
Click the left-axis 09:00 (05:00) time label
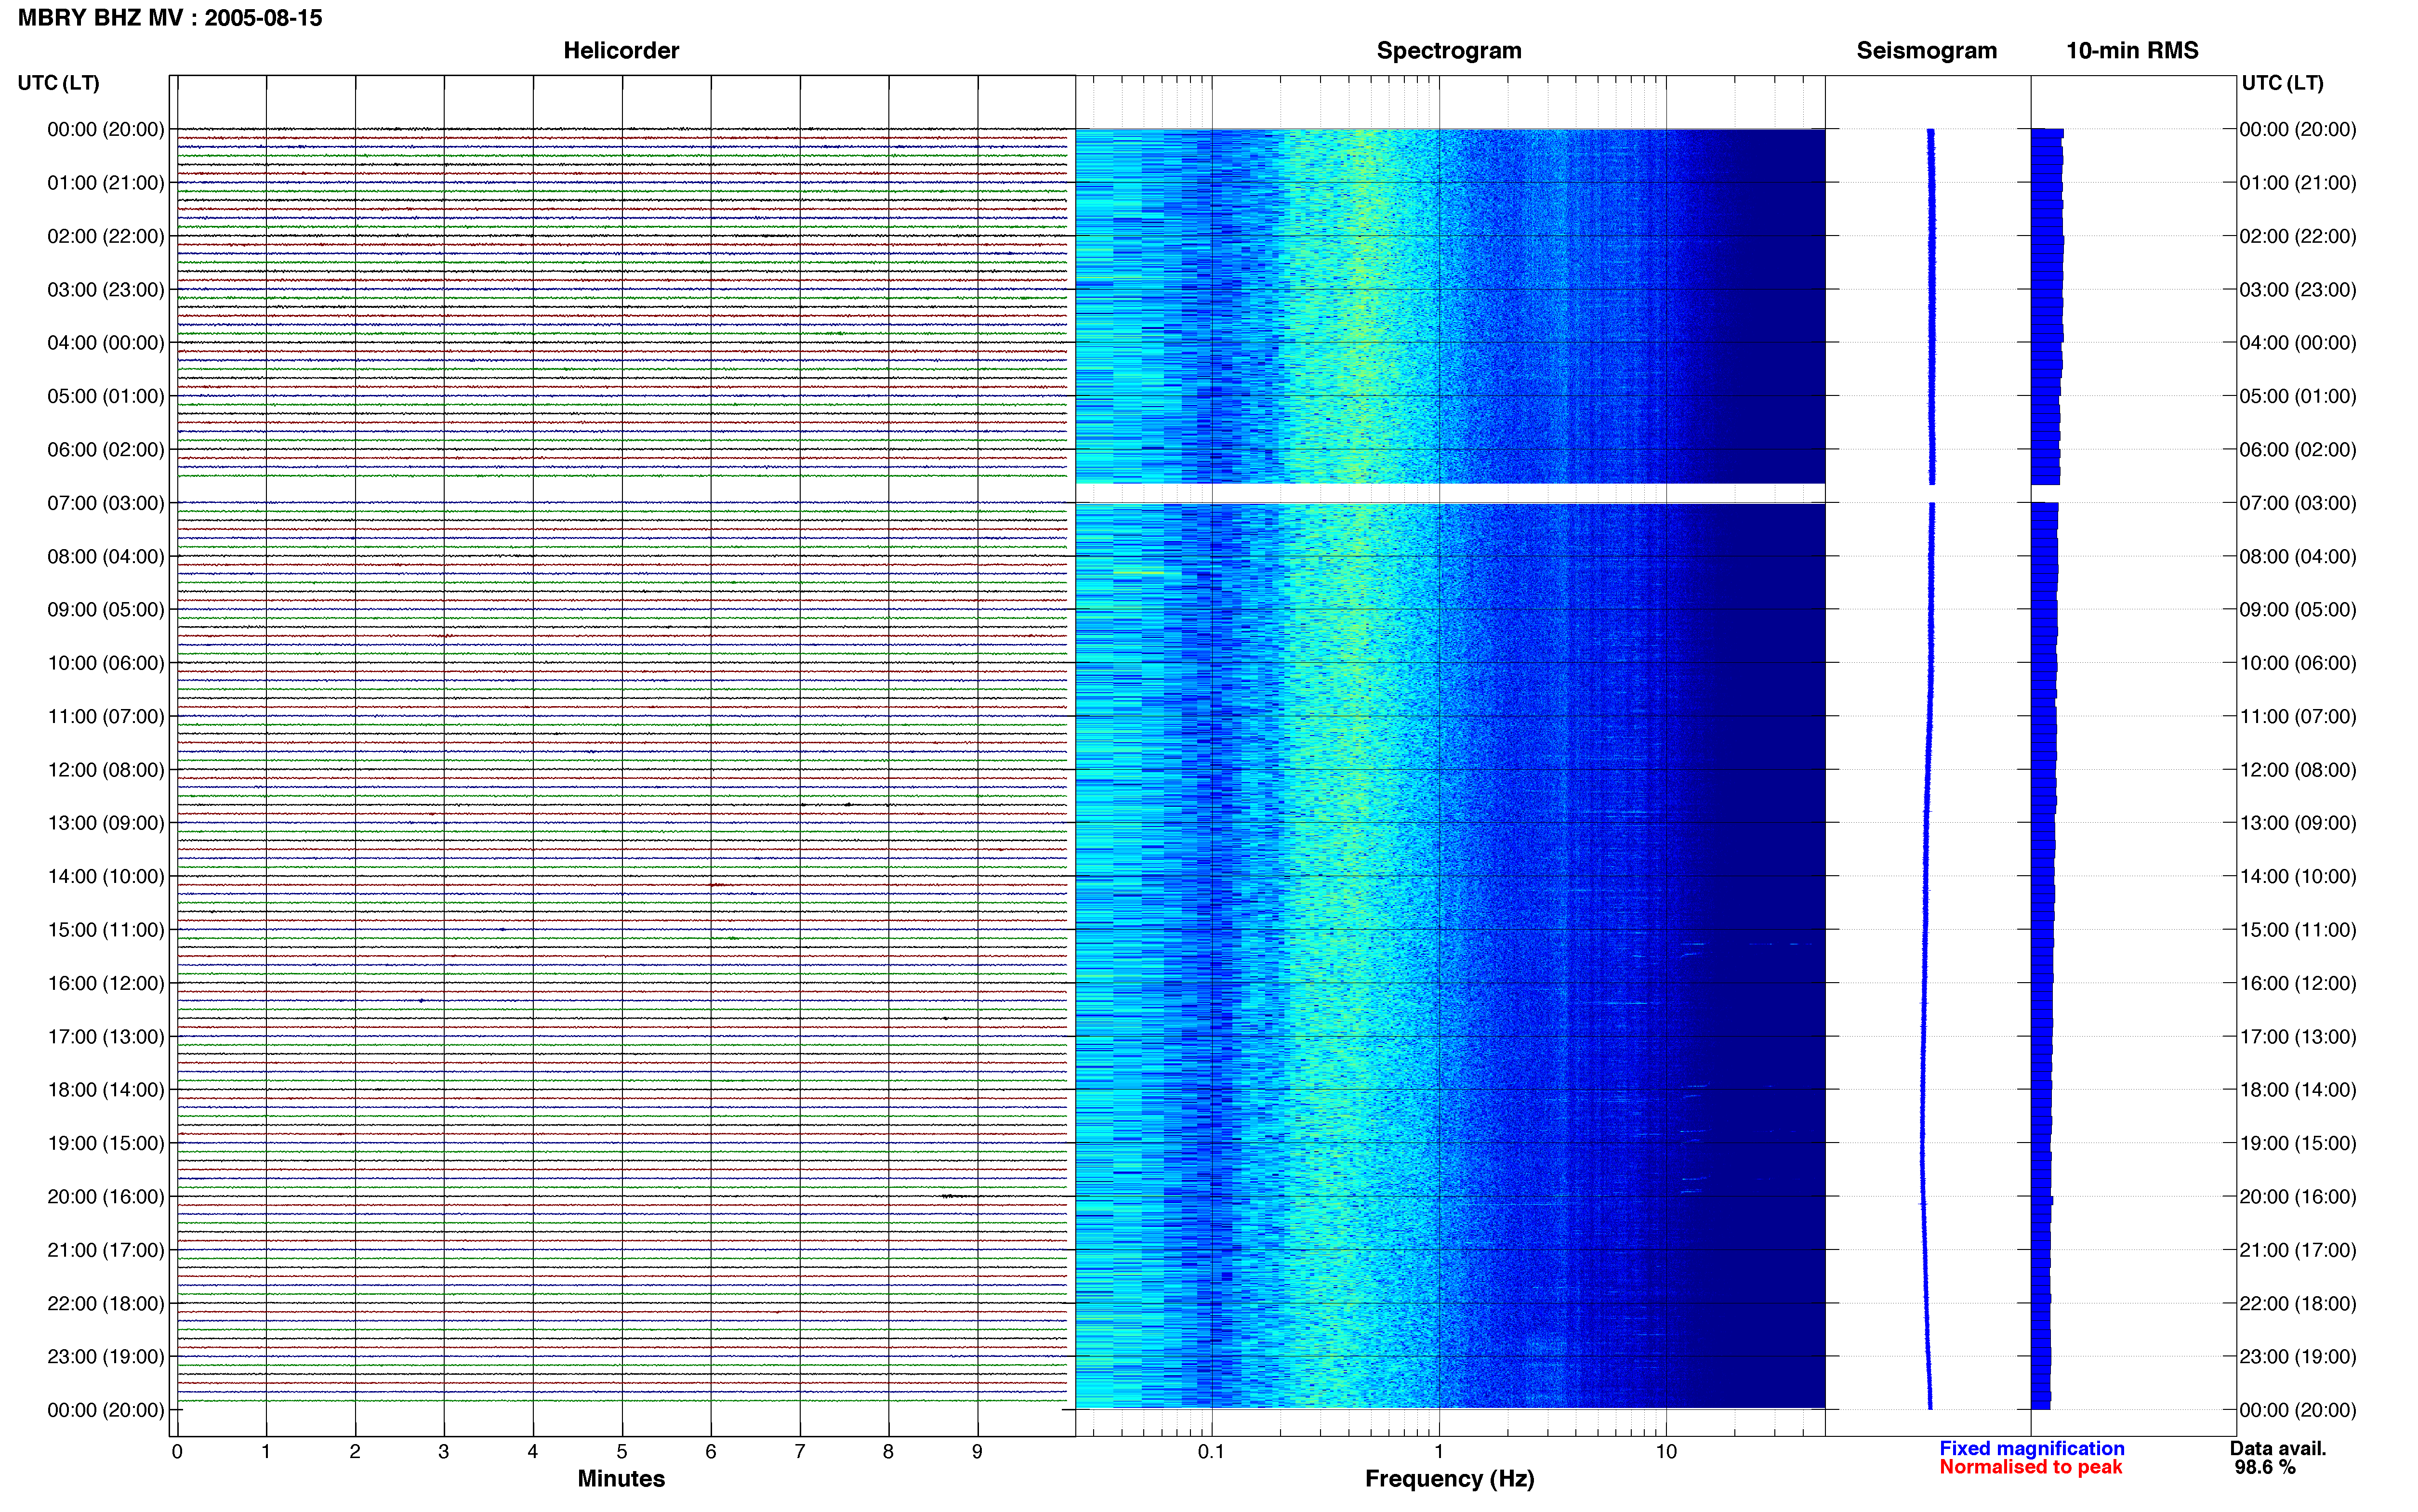(x=106, y=610)
